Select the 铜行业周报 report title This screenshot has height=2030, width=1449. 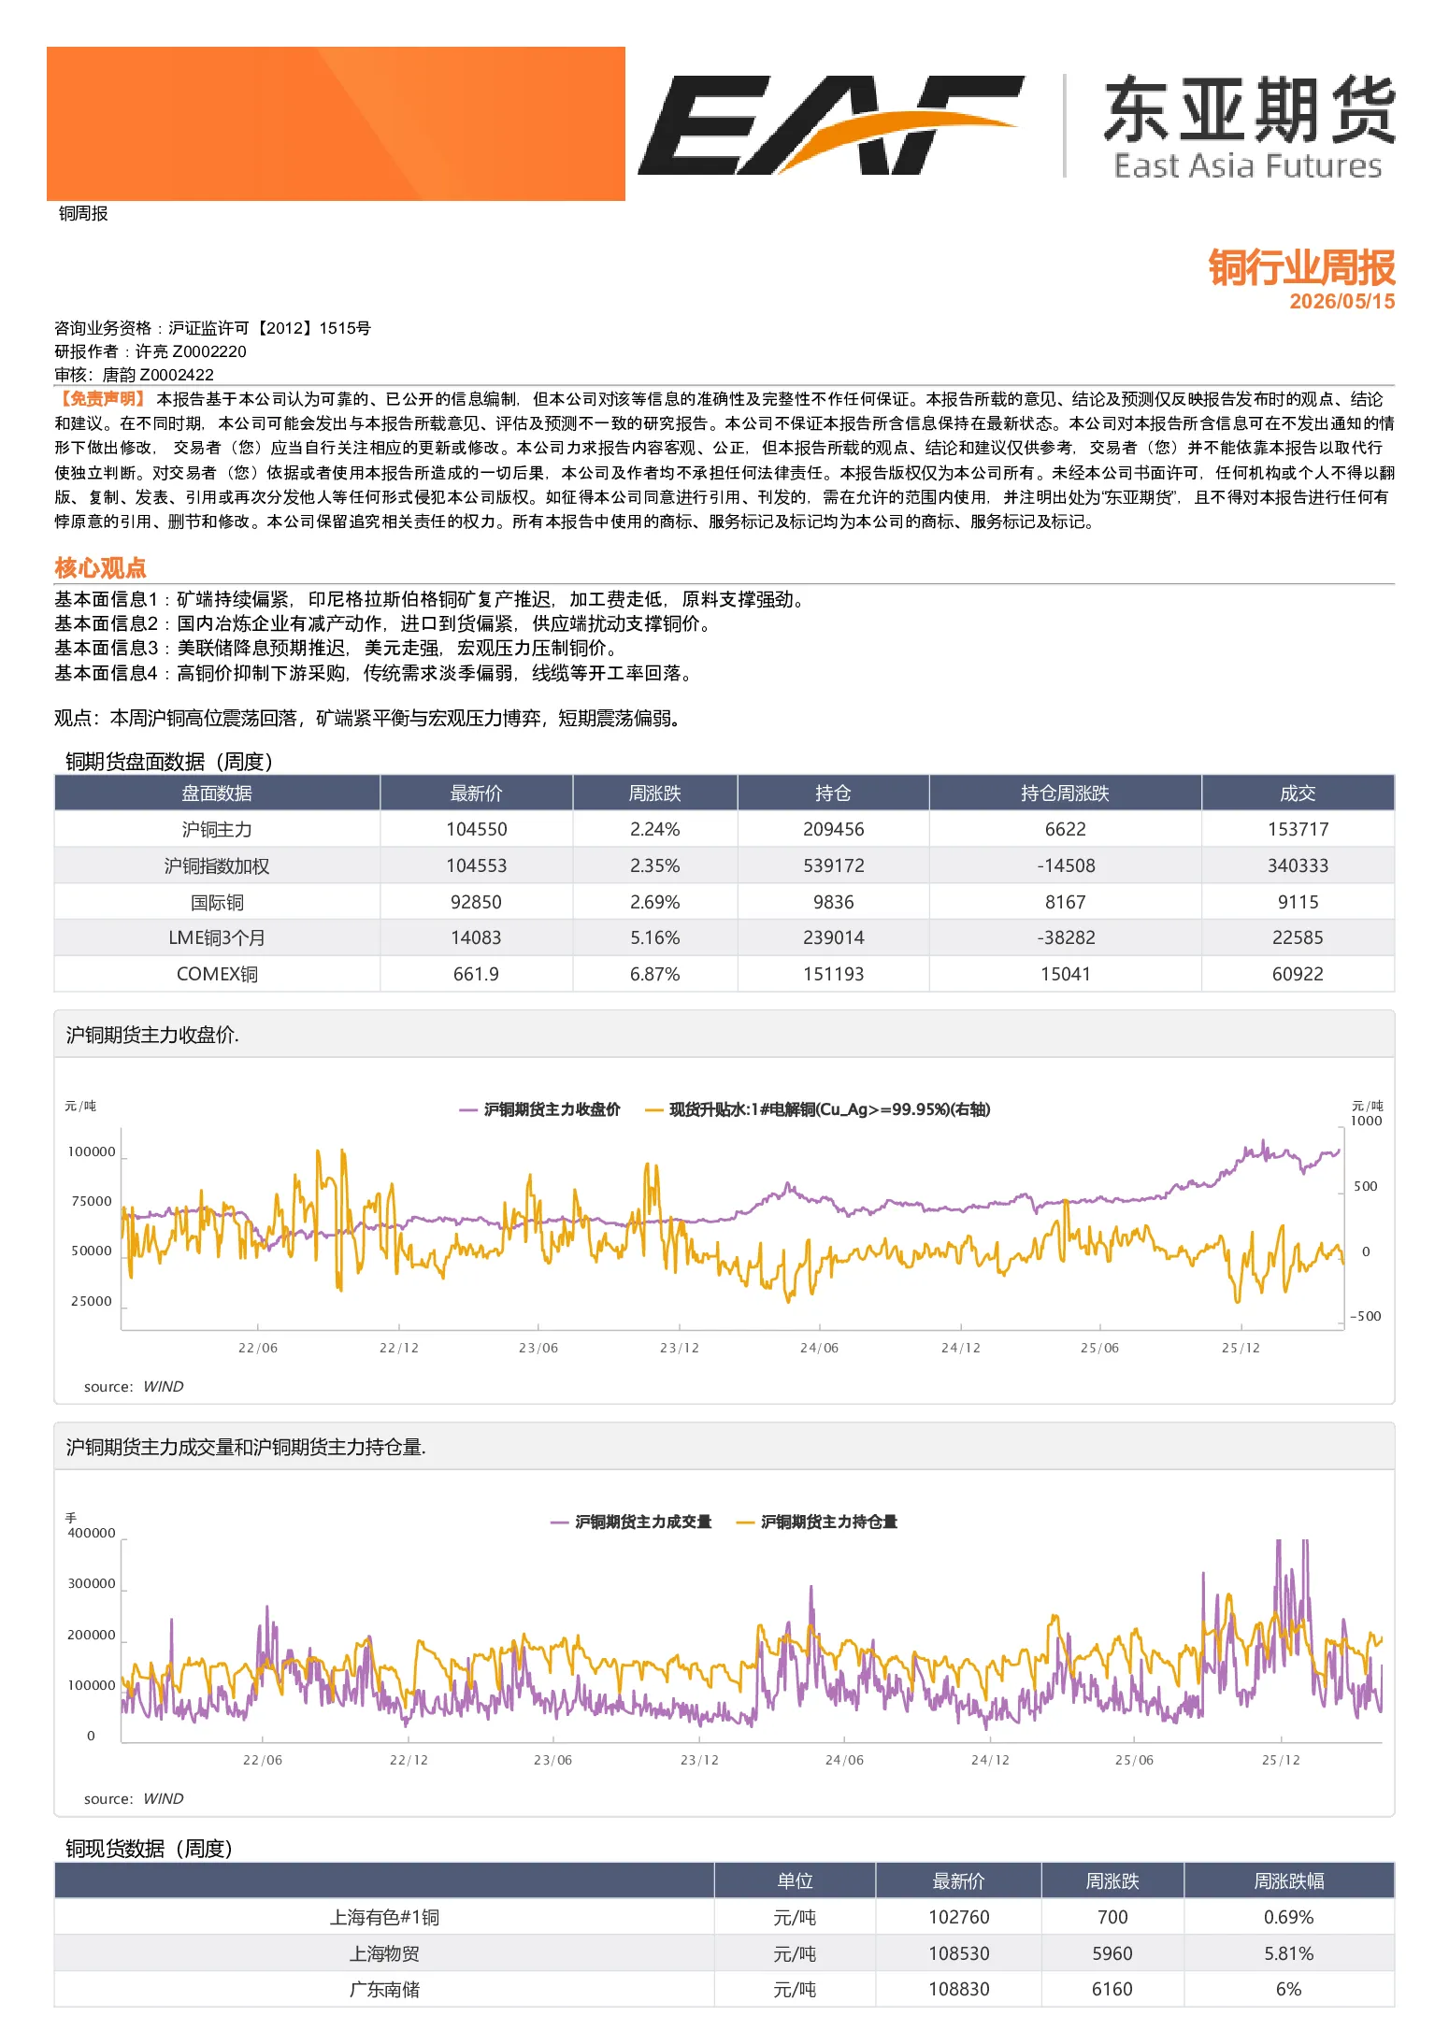pyautogui.click(x=1301, y=267)
